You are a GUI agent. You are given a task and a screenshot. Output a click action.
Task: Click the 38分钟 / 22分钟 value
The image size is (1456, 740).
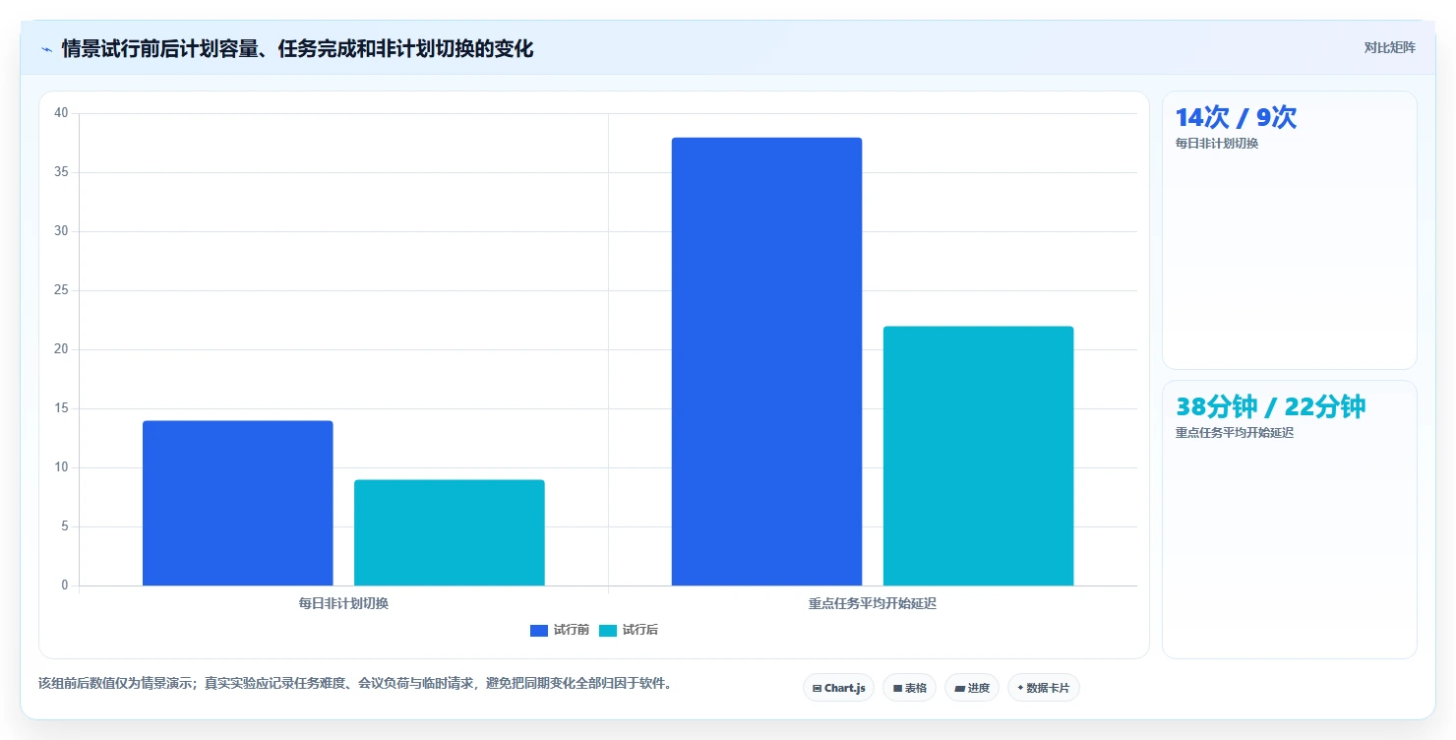[1270, 406]
